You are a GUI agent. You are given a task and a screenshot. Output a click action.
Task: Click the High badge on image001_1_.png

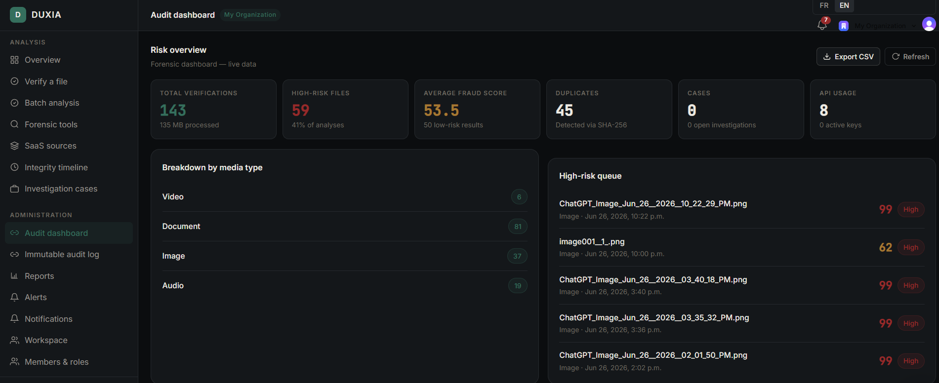pyautogui.click(x=911, y=248)
